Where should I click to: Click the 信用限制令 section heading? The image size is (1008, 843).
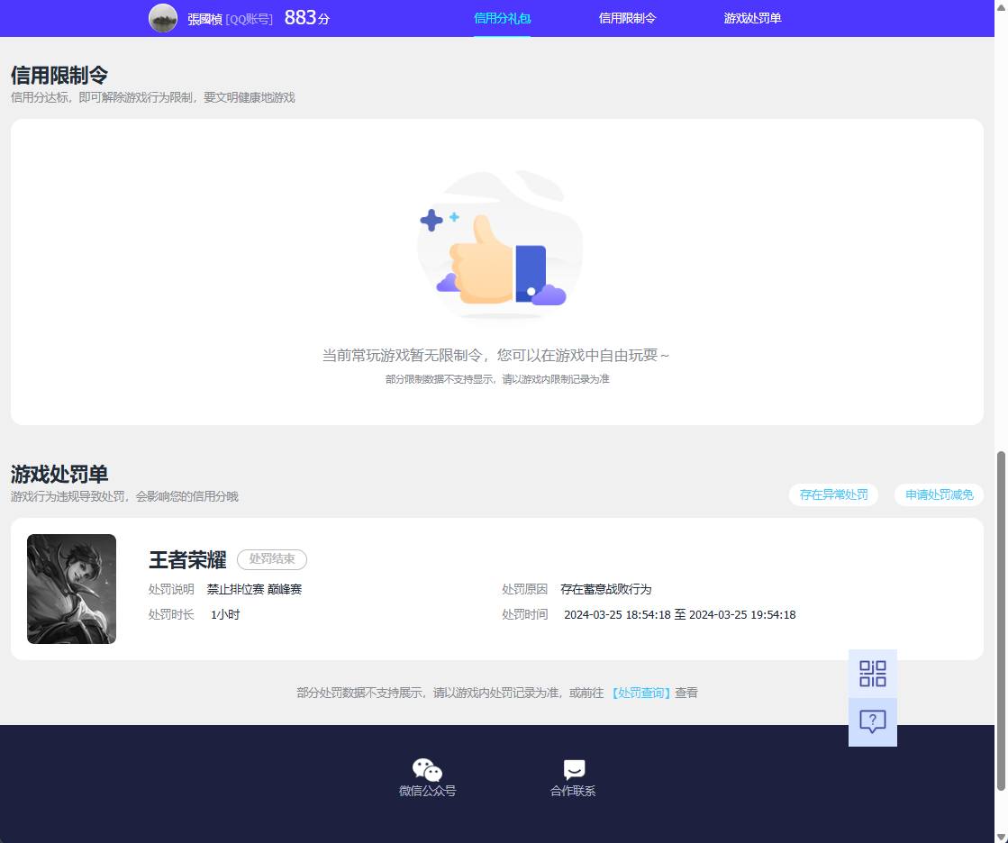coord(59,75)
